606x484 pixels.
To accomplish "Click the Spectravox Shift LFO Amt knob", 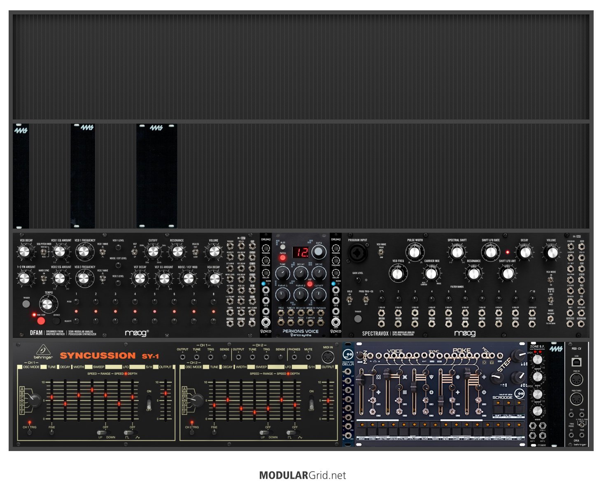I will point(507,273).
